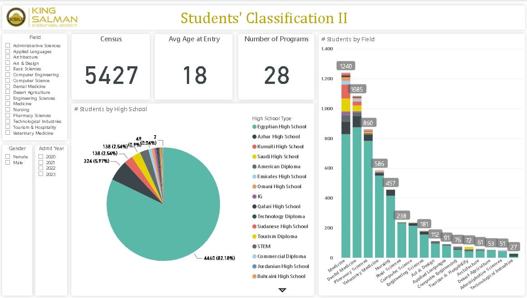The height and width of the screenshot is (298, 527).
Task: Filter gender by Female
Action: pyautogui.click(x=8, y=156)
